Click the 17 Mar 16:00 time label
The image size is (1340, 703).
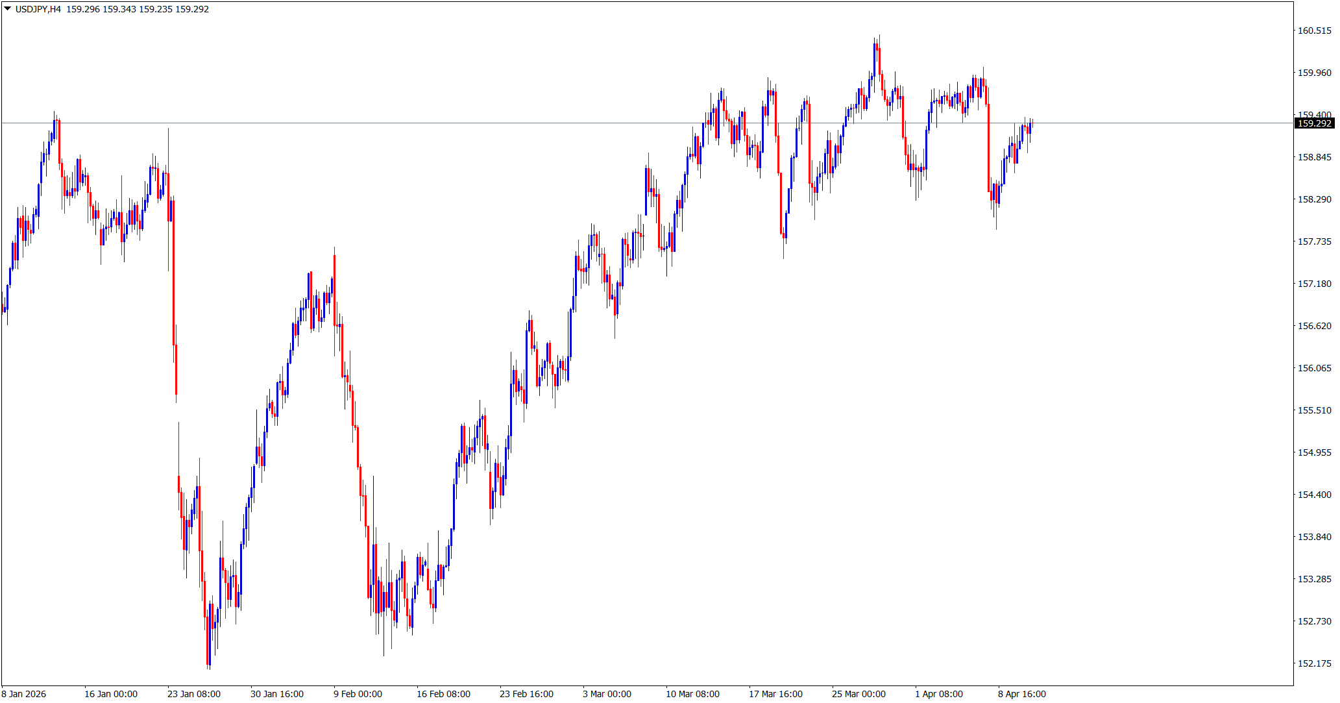775,694
